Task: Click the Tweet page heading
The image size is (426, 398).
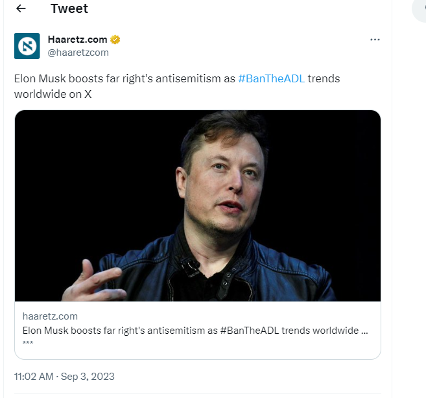Action: (69, 8)
